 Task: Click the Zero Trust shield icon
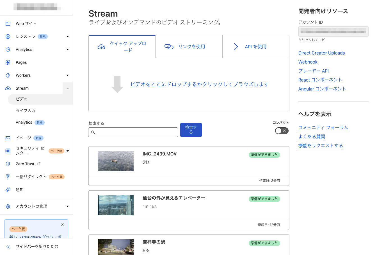point(8,164)
